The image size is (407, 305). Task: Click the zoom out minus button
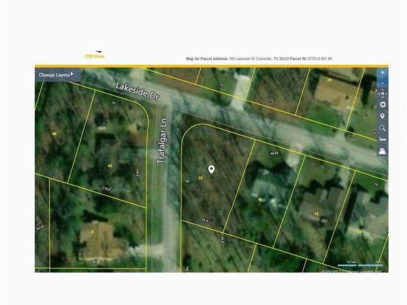(382, 83)
